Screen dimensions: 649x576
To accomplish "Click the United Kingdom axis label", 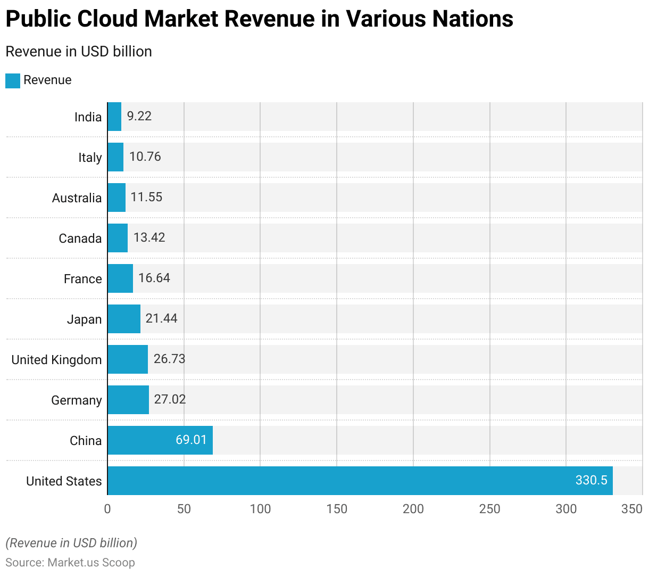I will [56, 360].
